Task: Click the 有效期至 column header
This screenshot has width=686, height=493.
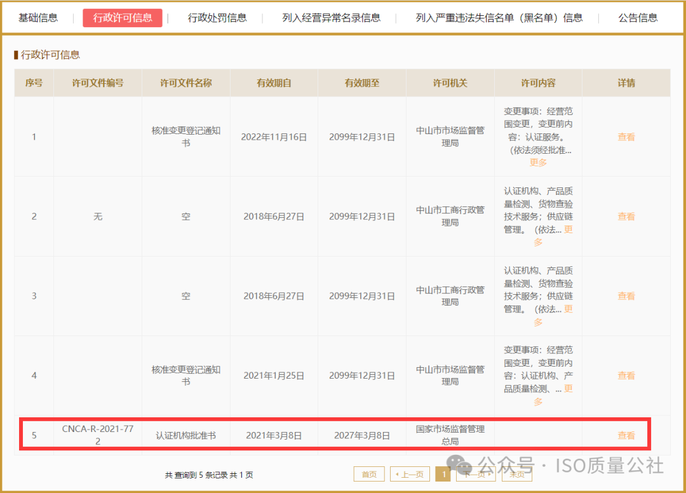Action: coord(362,83)
